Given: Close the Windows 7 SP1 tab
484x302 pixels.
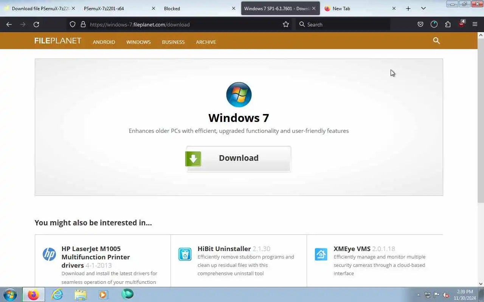Looking at the screenshot, I should [314, 8].
